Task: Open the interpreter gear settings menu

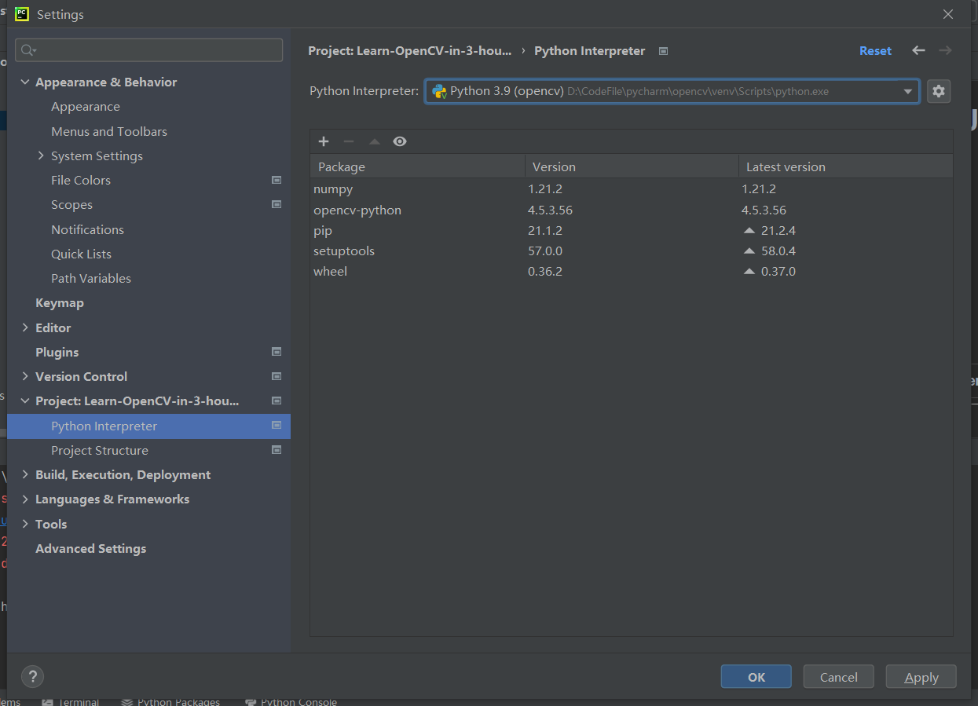Action: click(938, 91)
